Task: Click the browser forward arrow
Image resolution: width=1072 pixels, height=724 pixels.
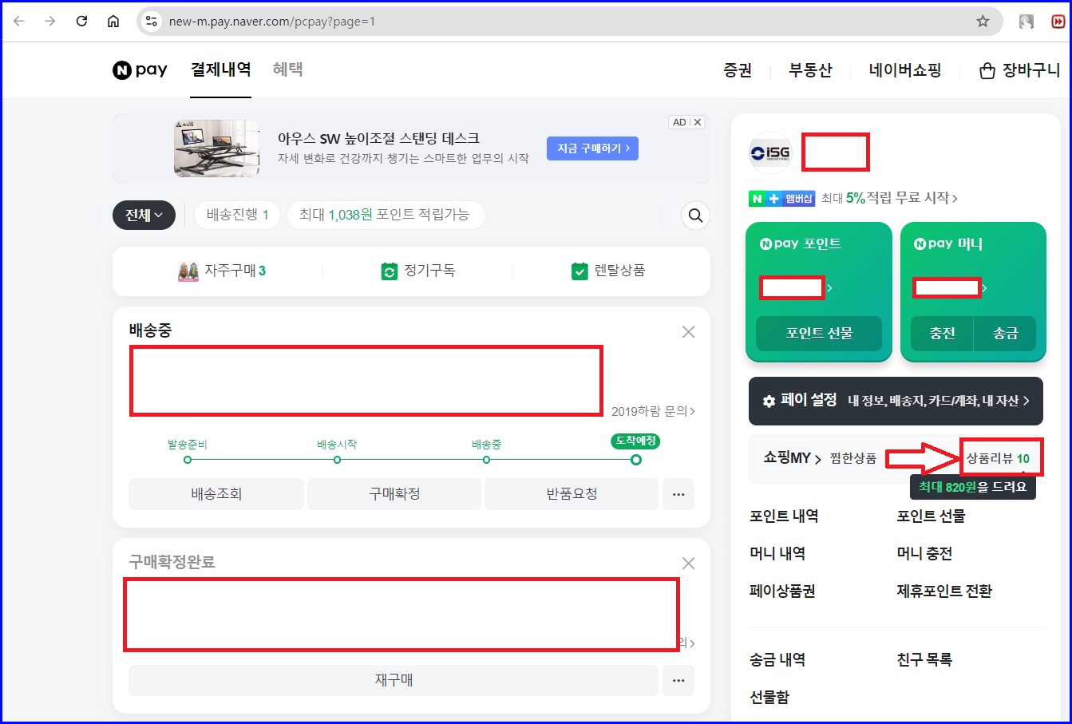Action: [50, 22]
